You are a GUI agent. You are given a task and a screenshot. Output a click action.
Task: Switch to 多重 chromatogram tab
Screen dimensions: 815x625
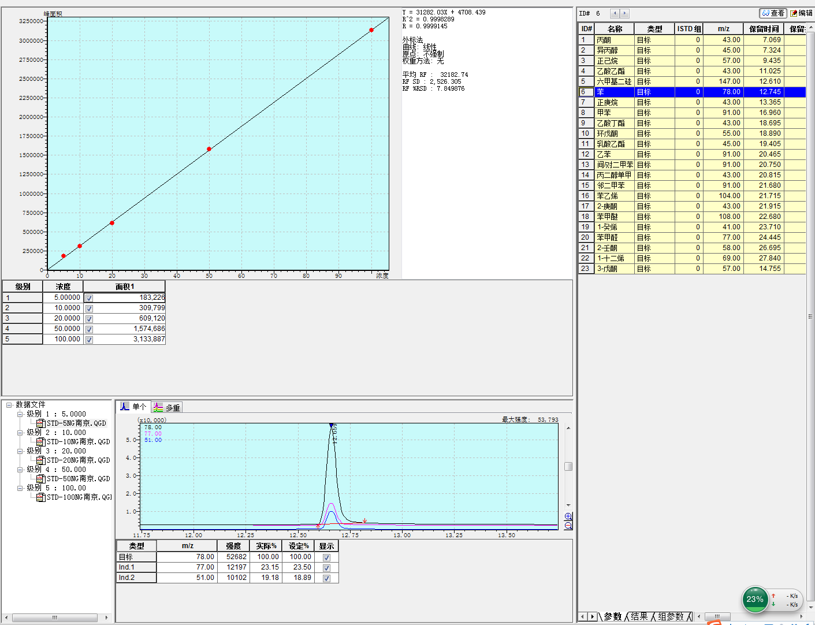pyautogui.click(x=167, y=407)
